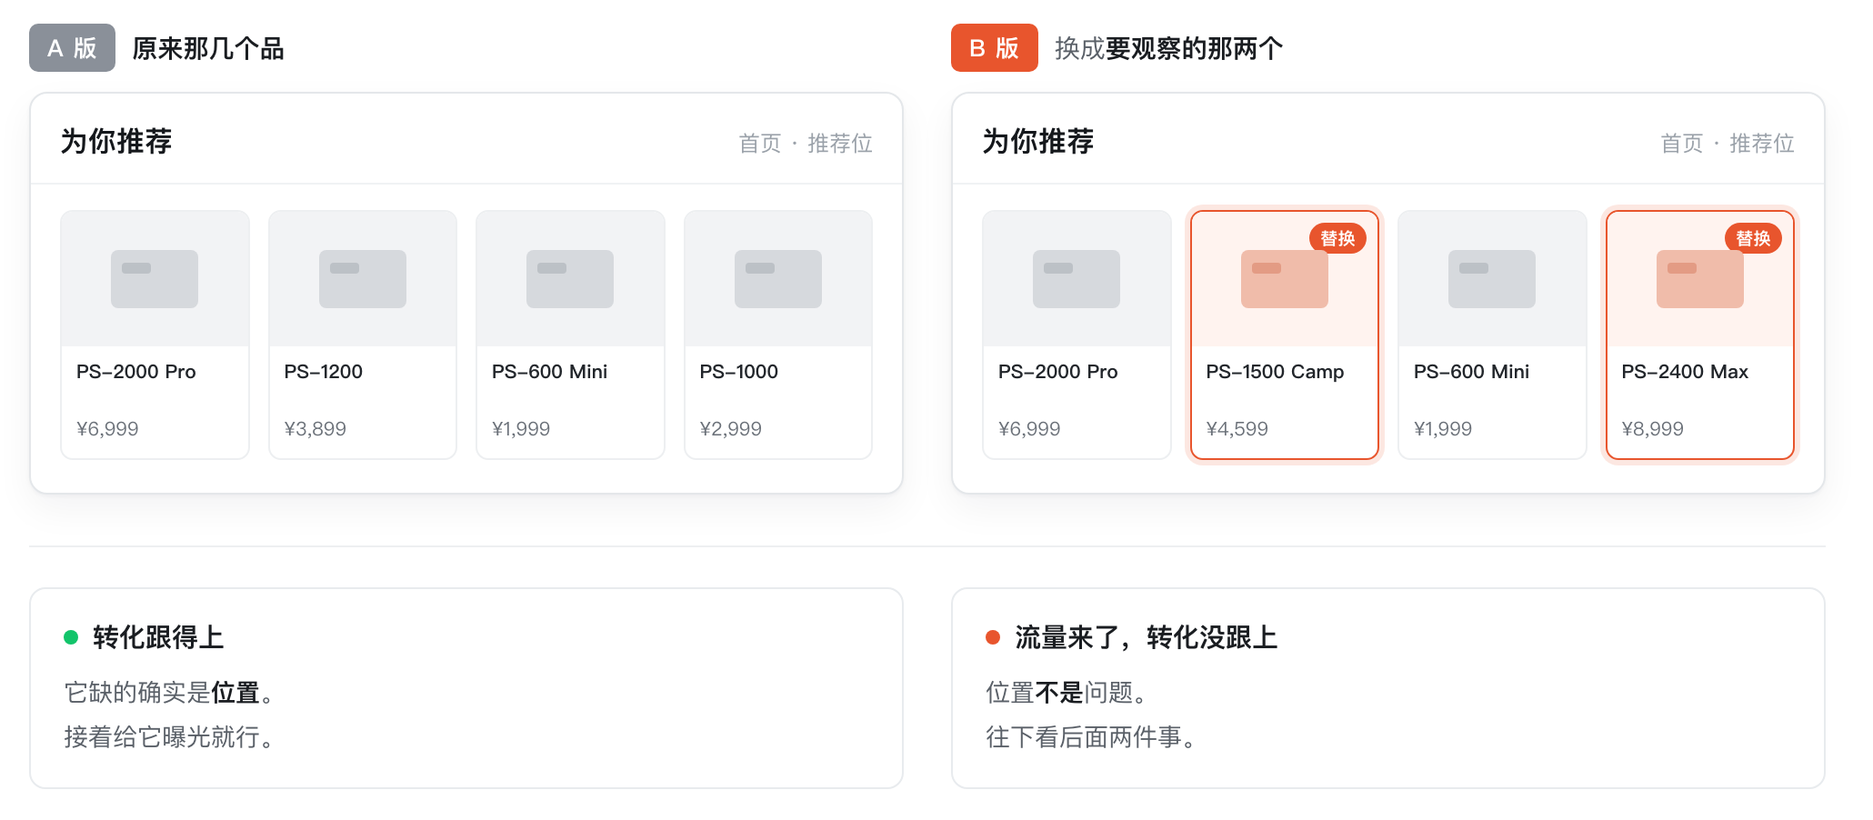The width and height of the screenshot is (1873, 820).
Task: Click the 流量来了，转化没跟上 heading
Action: tap(1147, 637)
